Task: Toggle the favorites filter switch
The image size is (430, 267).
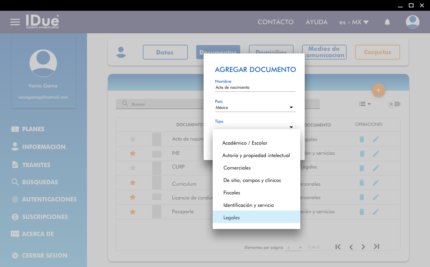Action: click(394, 104)
